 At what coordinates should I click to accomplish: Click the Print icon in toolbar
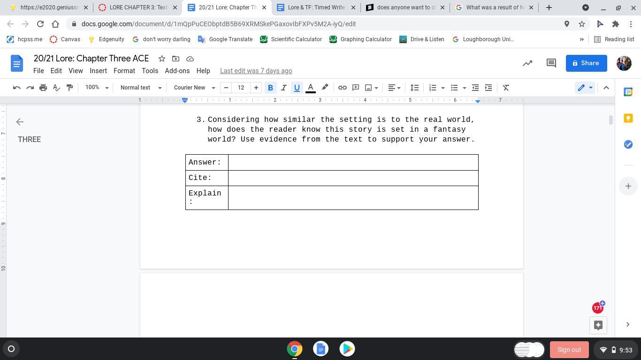coord(43,88)
